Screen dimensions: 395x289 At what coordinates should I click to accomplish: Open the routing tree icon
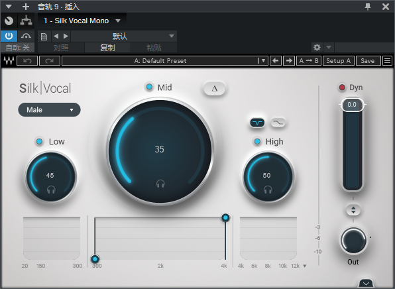coord(27,21)
